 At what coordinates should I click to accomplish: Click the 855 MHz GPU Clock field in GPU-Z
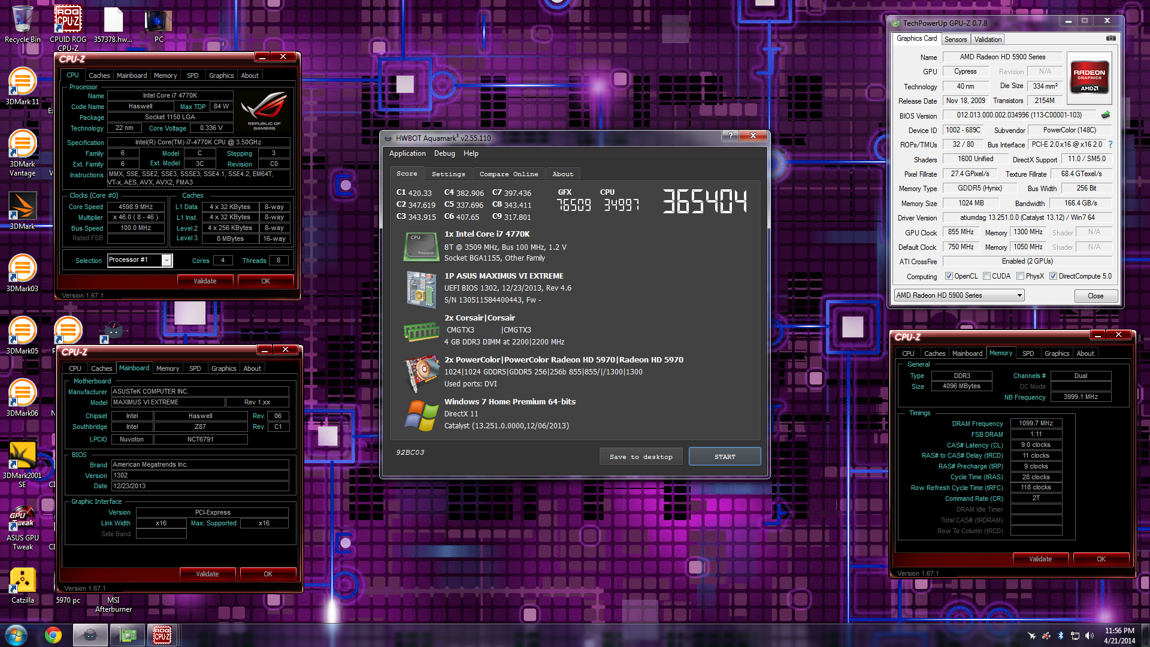[961, 232]
